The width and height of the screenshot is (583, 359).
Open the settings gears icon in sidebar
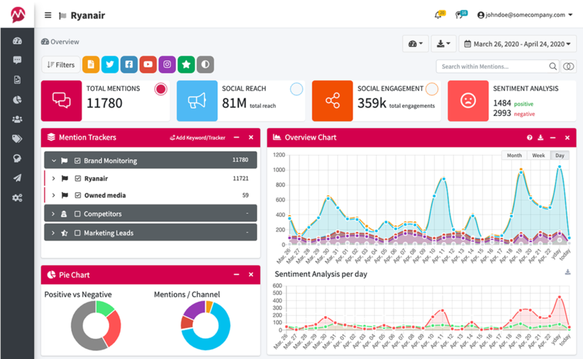pyautogui.click(x=17, y=198)
